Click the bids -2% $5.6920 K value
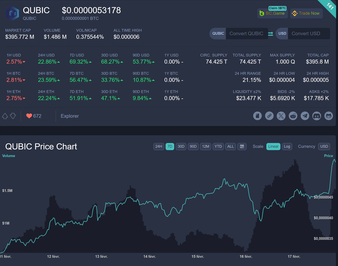This screenshot has height=266, width=338. coord(283,98)
